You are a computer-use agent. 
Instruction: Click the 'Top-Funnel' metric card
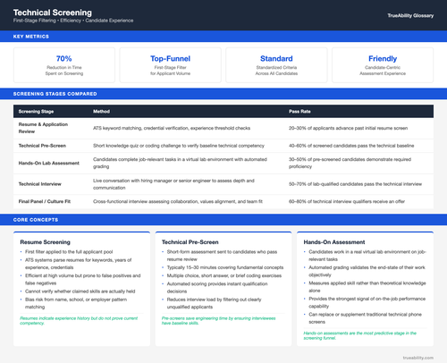click(170, 65)
